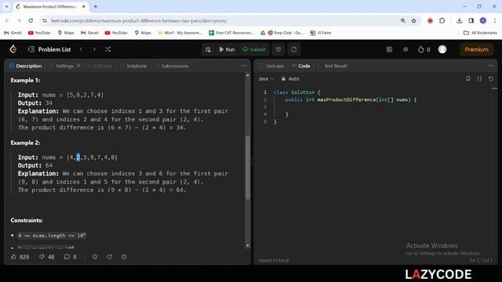Click the browser address bar URL

(139, 21)
